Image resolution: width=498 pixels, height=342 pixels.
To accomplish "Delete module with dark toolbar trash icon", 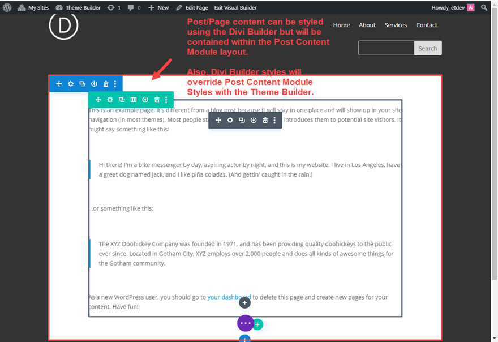I will click(265, 120).
